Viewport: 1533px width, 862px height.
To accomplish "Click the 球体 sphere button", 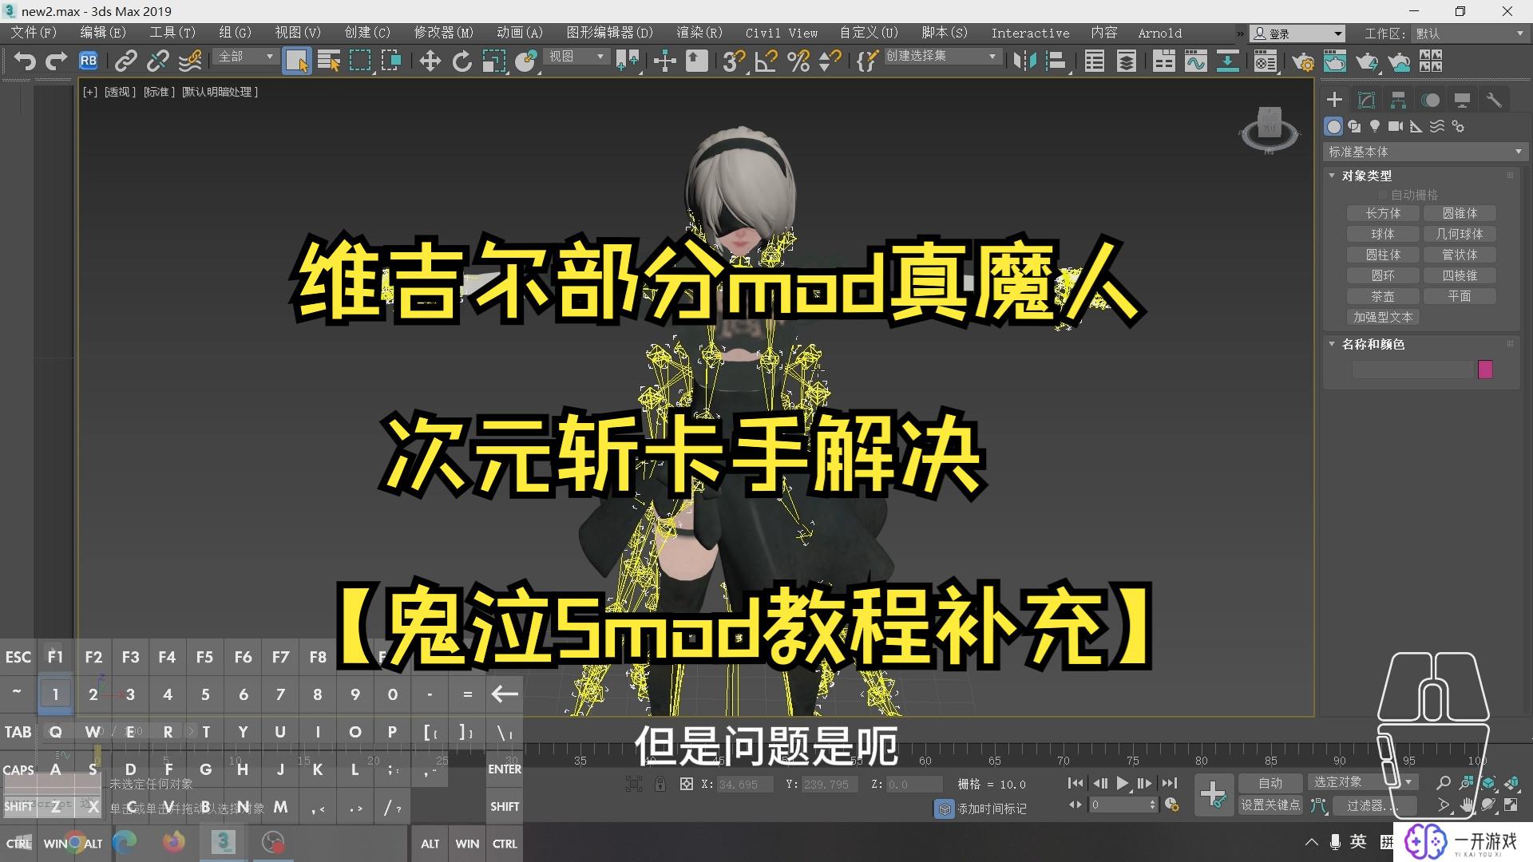I will point(1383,234).
